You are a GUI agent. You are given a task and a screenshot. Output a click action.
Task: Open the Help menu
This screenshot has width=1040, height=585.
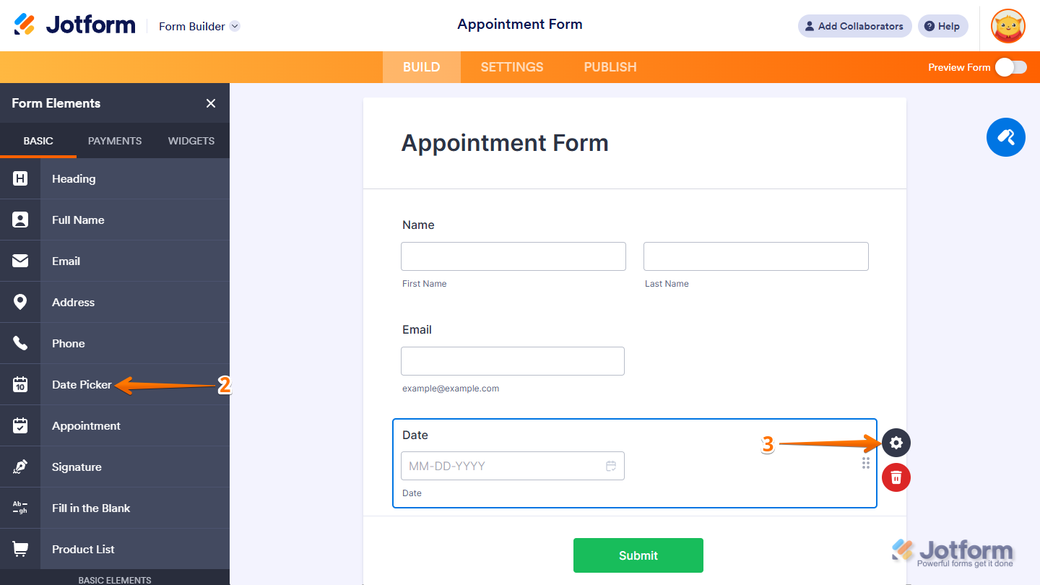[x=942, y=25]
